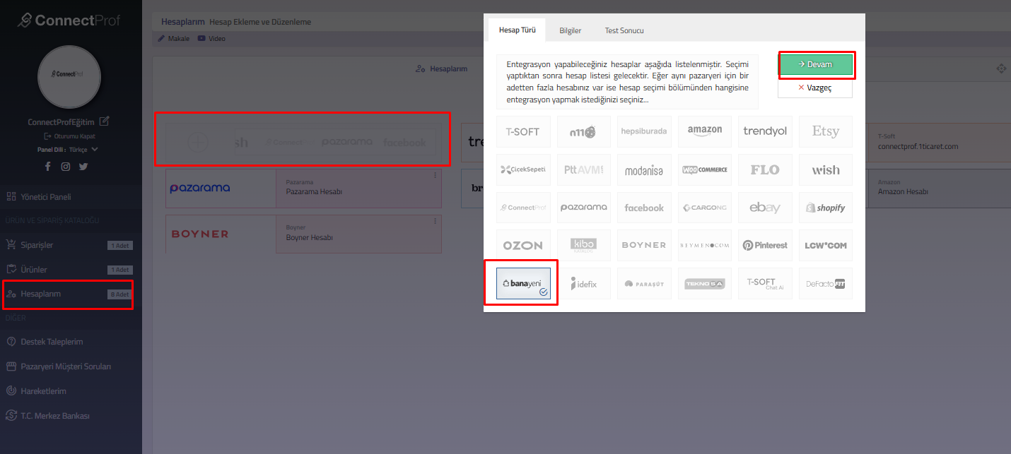Image resolution: width=1011 pixels, height=454 pixels.
Task: Choose the idefix tile
Action: pyautogui.click(x=583, y=283)
